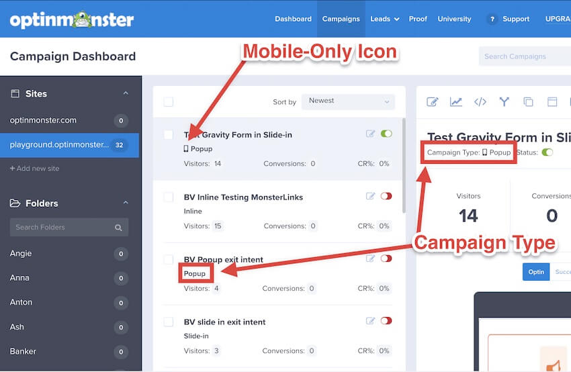571x372 pixels.
Task: Click the Support question mark icon
Action: pos(492,19)
